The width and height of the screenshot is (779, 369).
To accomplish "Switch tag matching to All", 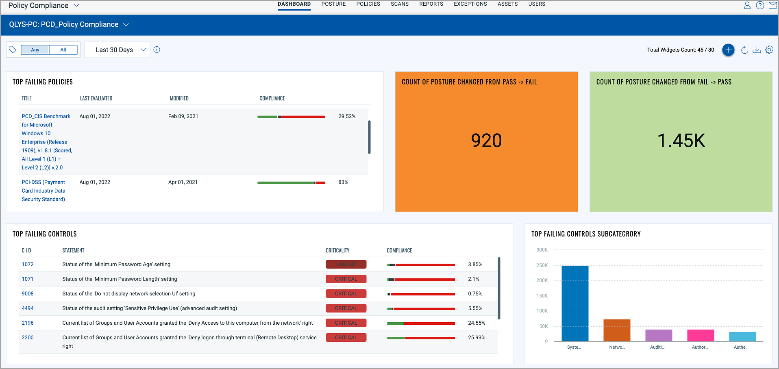I will [63, 50].
